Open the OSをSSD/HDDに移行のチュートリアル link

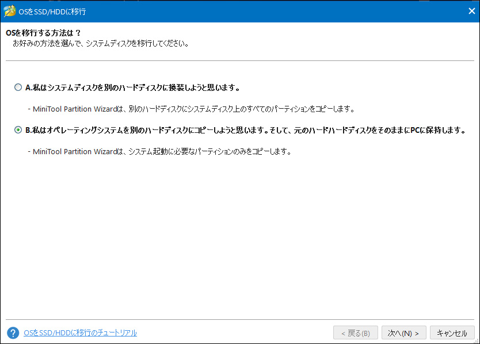(80, 333)
